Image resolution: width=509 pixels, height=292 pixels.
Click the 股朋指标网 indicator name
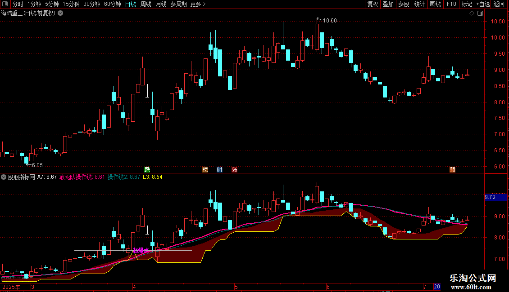click(x=22, y=177)
